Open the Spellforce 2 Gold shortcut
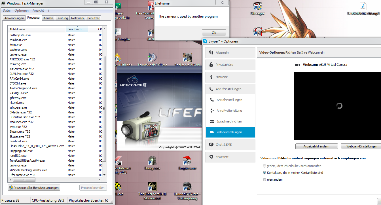Viewport: 381px width, 205px height. 187,60
